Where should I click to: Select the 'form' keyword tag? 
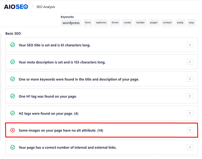click(x=88, y=22)
